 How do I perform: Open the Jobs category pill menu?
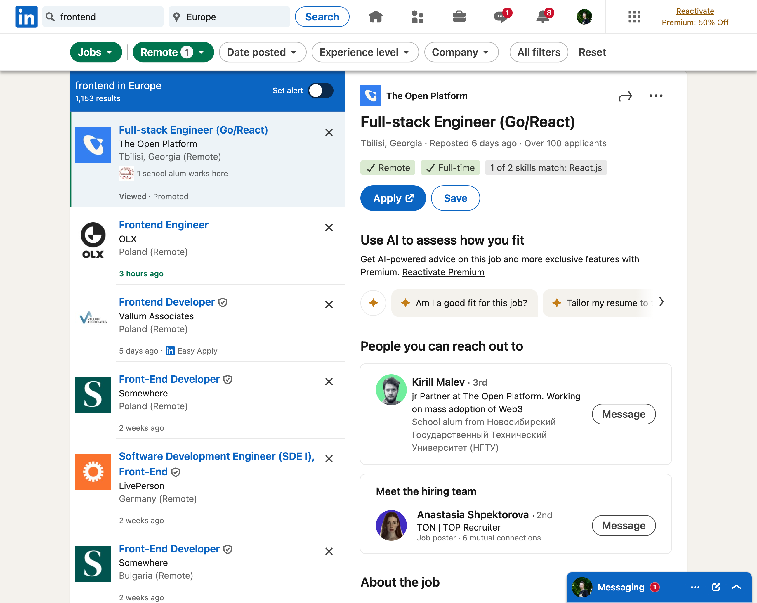point(96,52)
